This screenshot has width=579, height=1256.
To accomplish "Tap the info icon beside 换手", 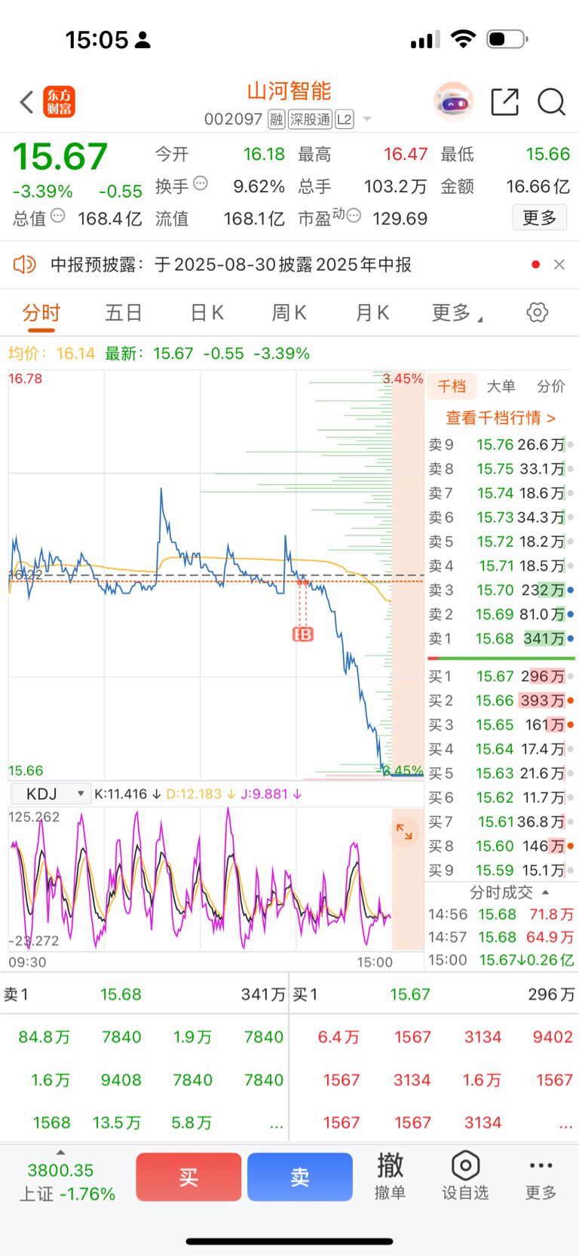I will click(x=201, y=183).
